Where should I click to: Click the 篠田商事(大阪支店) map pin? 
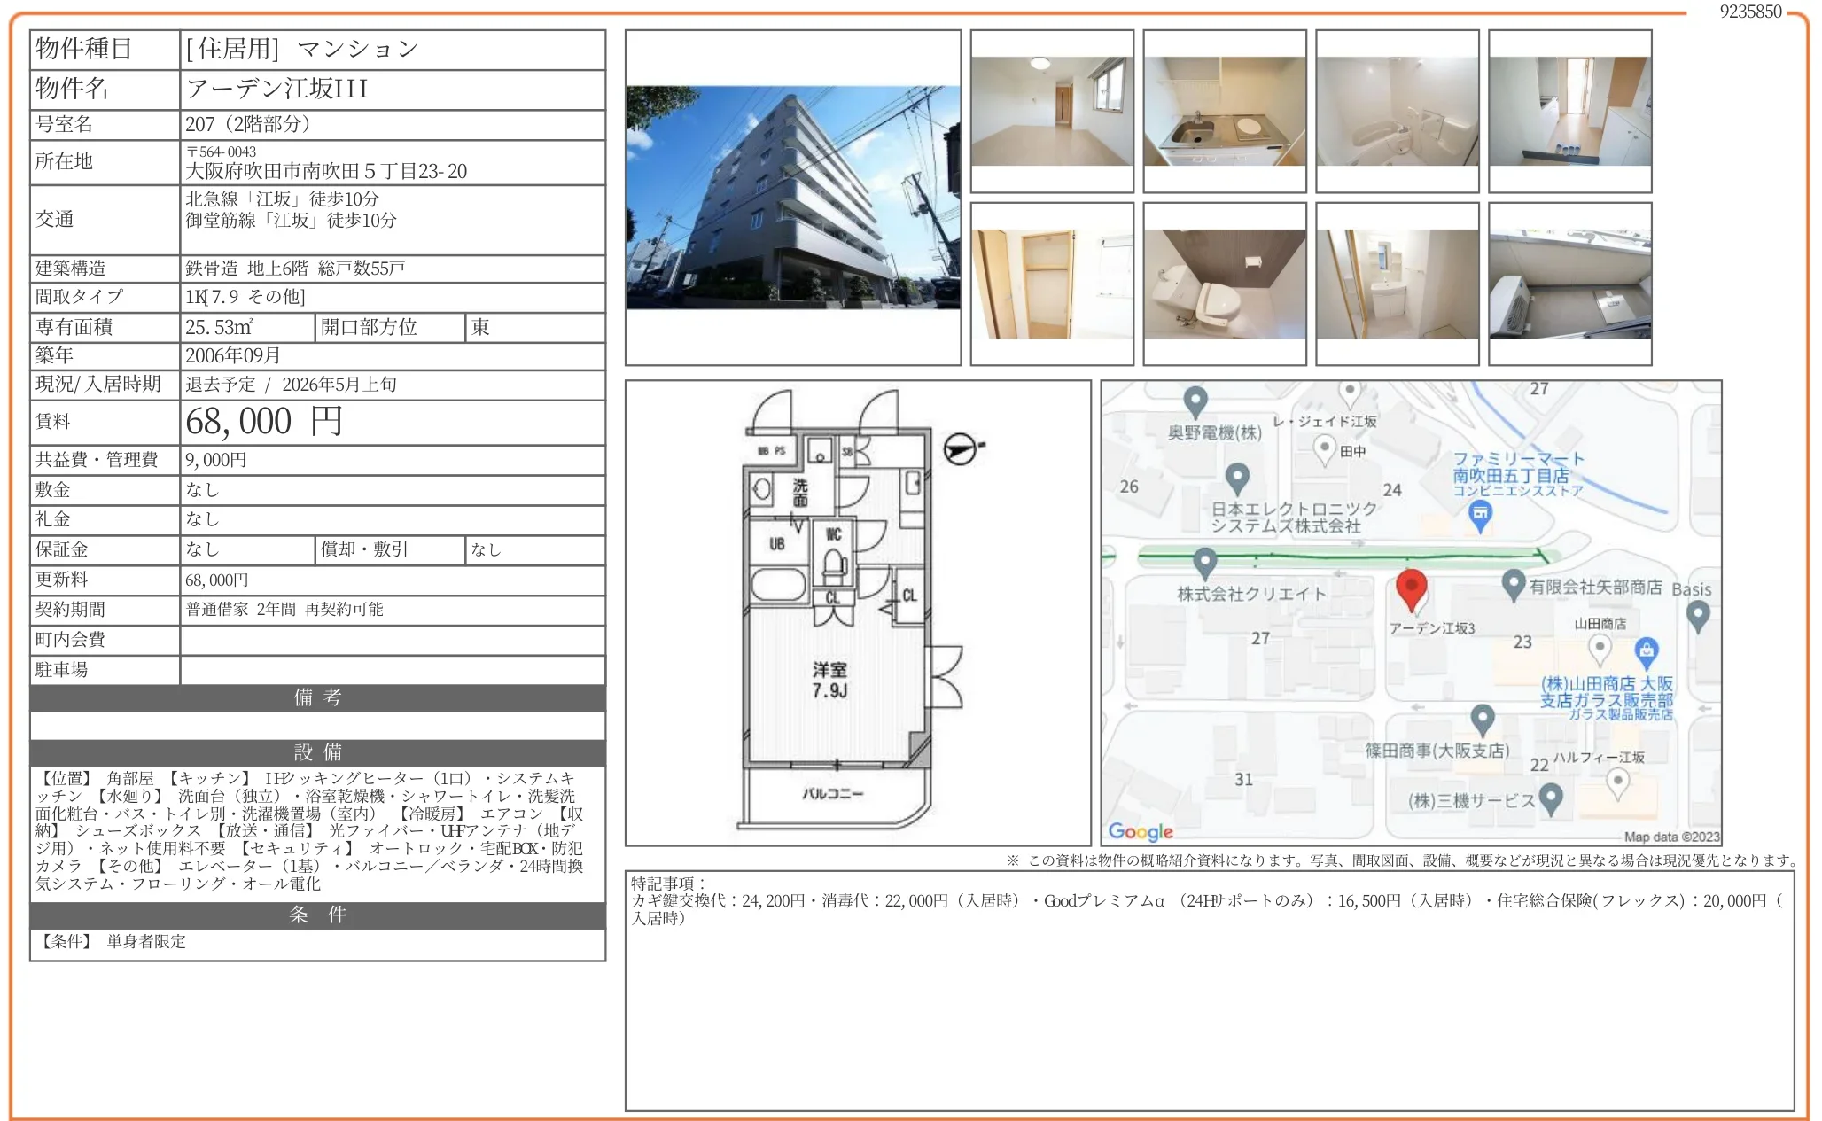click(1483, 719)
